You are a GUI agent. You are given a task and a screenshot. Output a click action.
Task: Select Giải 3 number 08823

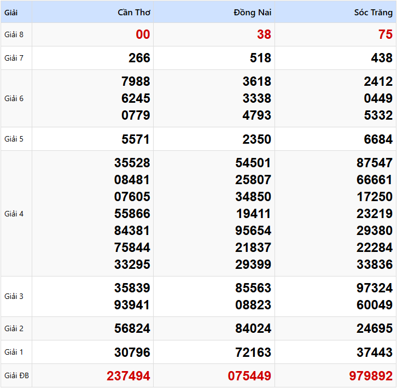(x=253, y=305)
